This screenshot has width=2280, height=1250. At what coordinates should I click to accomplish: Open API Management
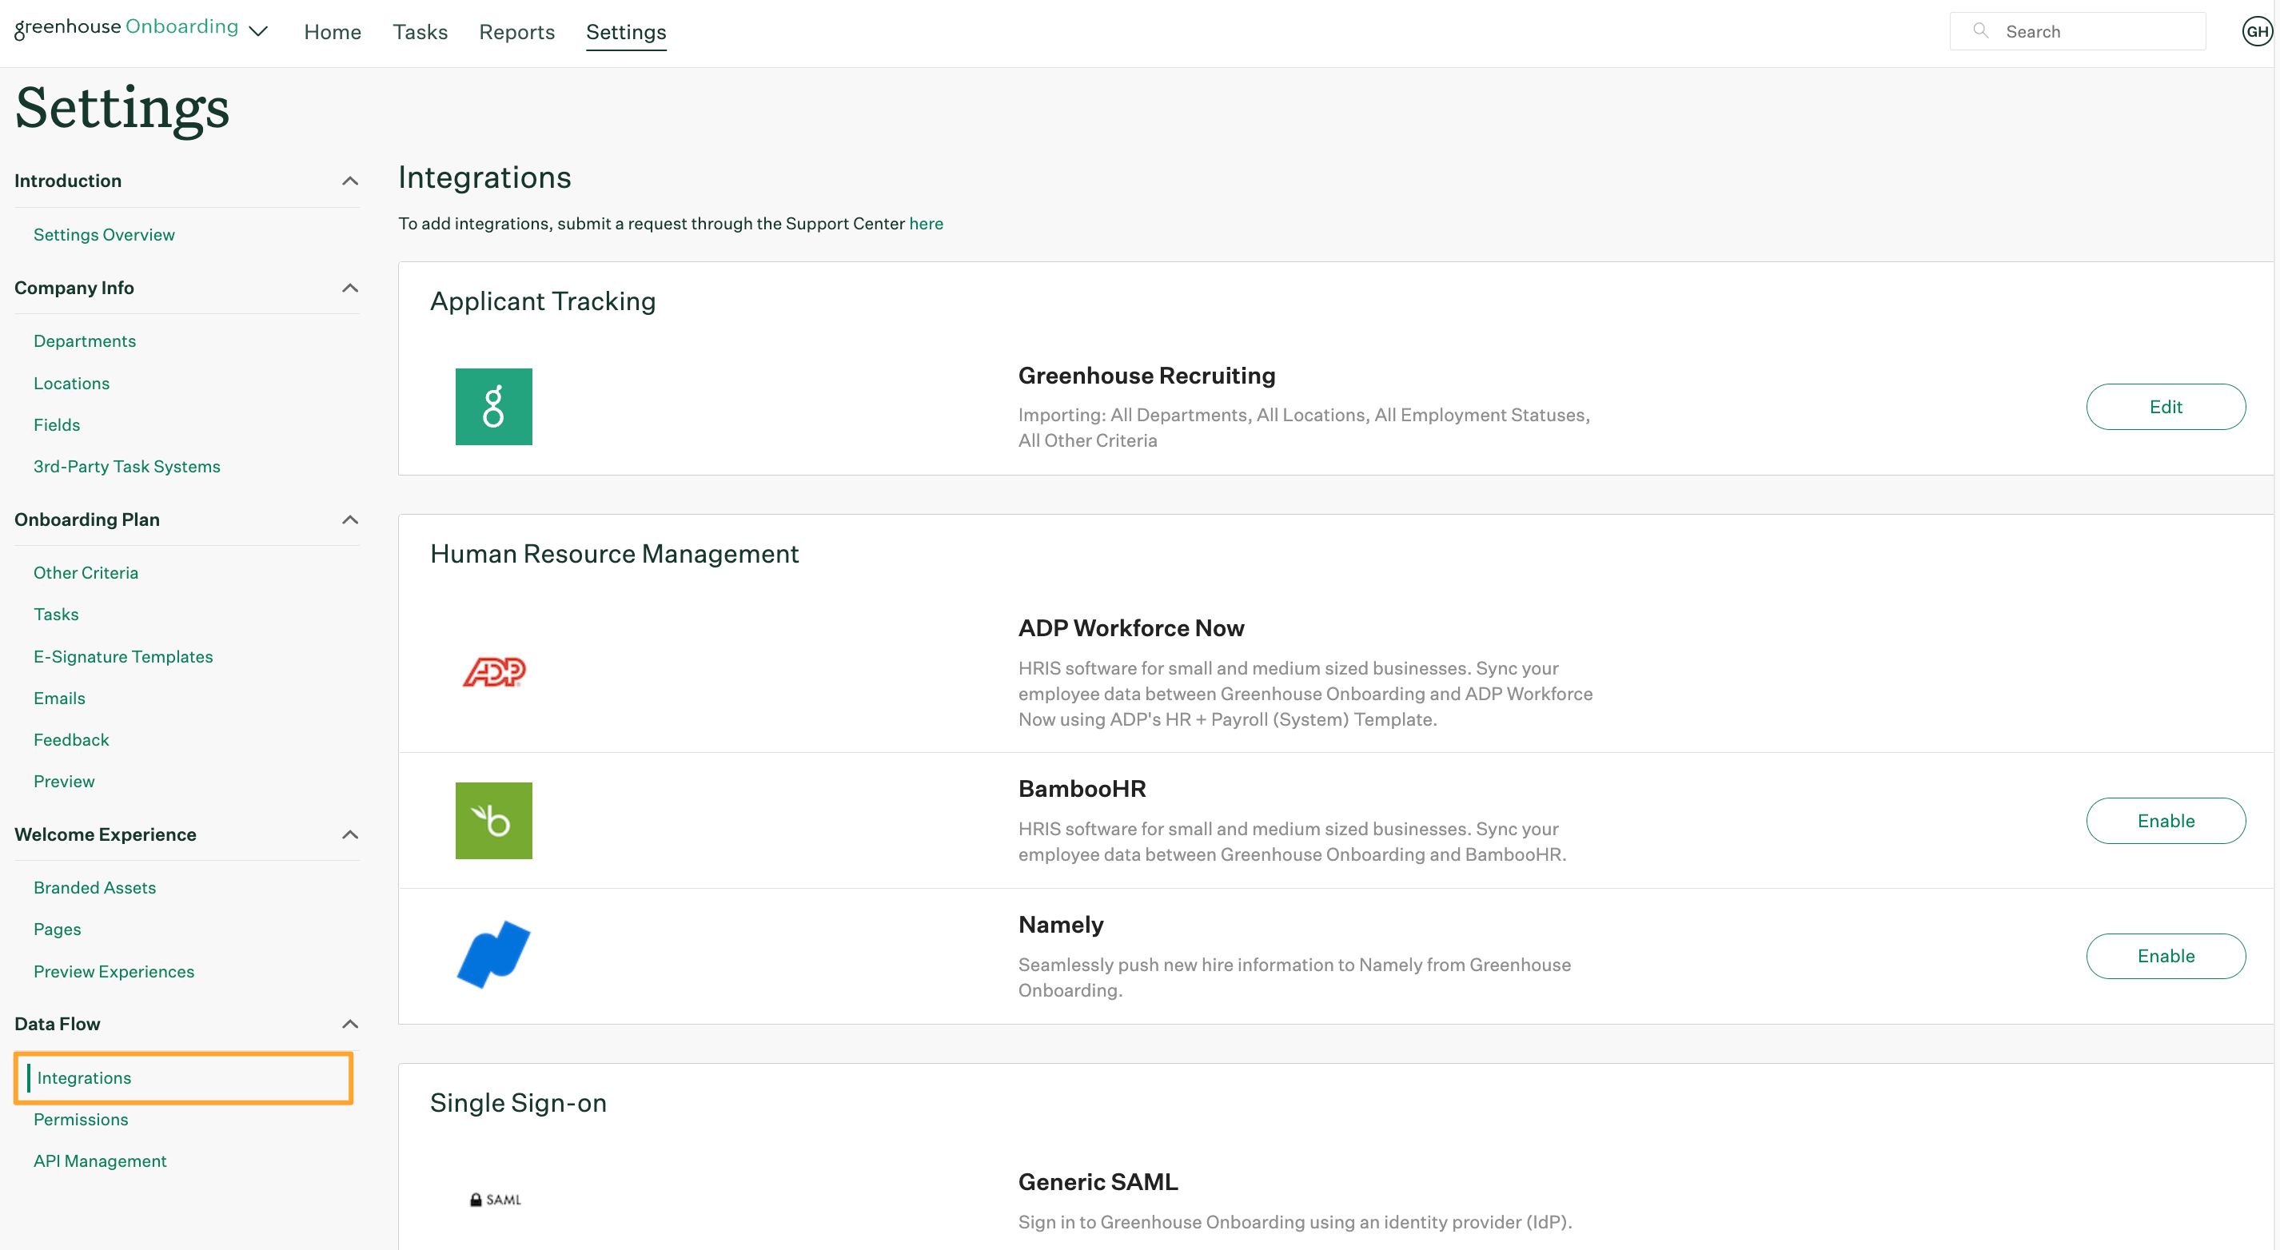coord(100,1160)
